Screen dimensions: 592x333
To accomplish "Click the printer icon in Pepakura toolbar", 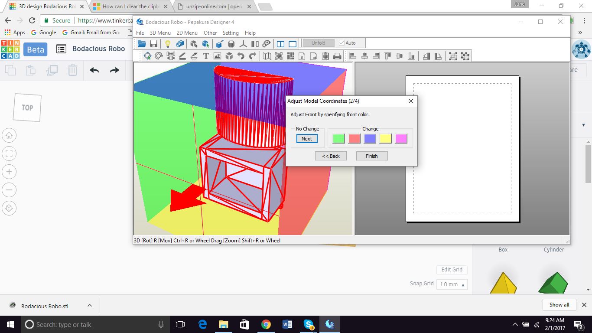I will [337, 56].
